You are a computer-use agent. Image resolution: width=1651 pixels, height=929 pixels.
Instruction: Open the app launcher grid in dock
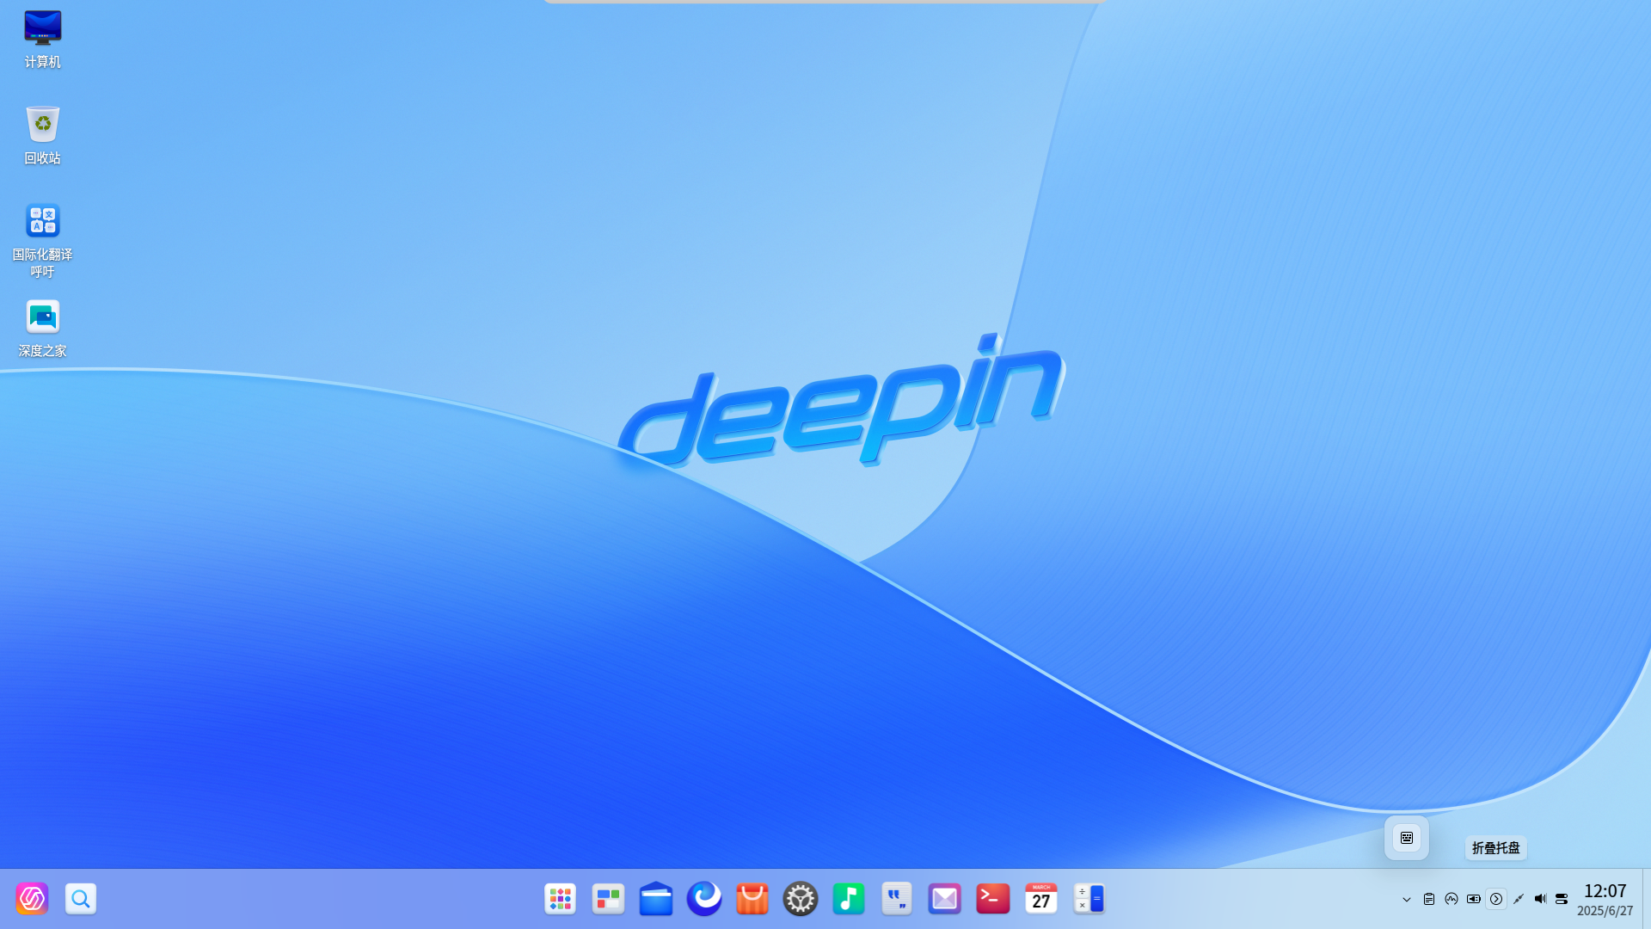560,899
